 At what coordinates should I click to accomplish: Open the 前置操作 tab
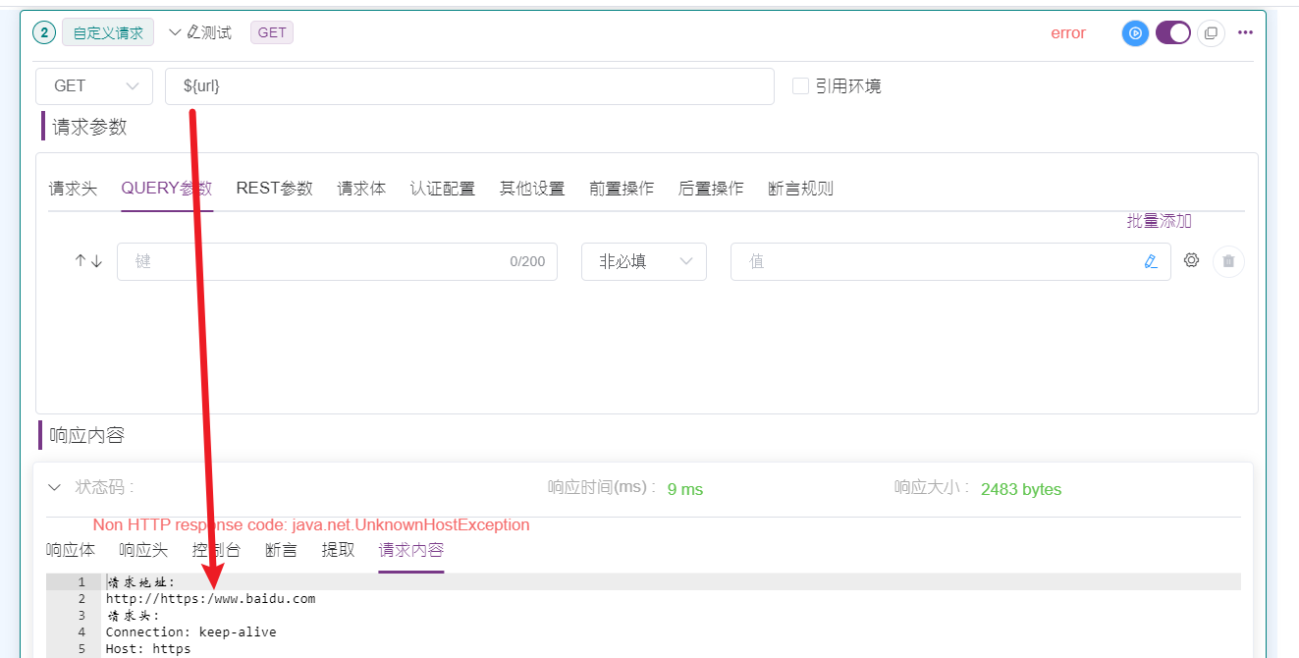(622, 189)
